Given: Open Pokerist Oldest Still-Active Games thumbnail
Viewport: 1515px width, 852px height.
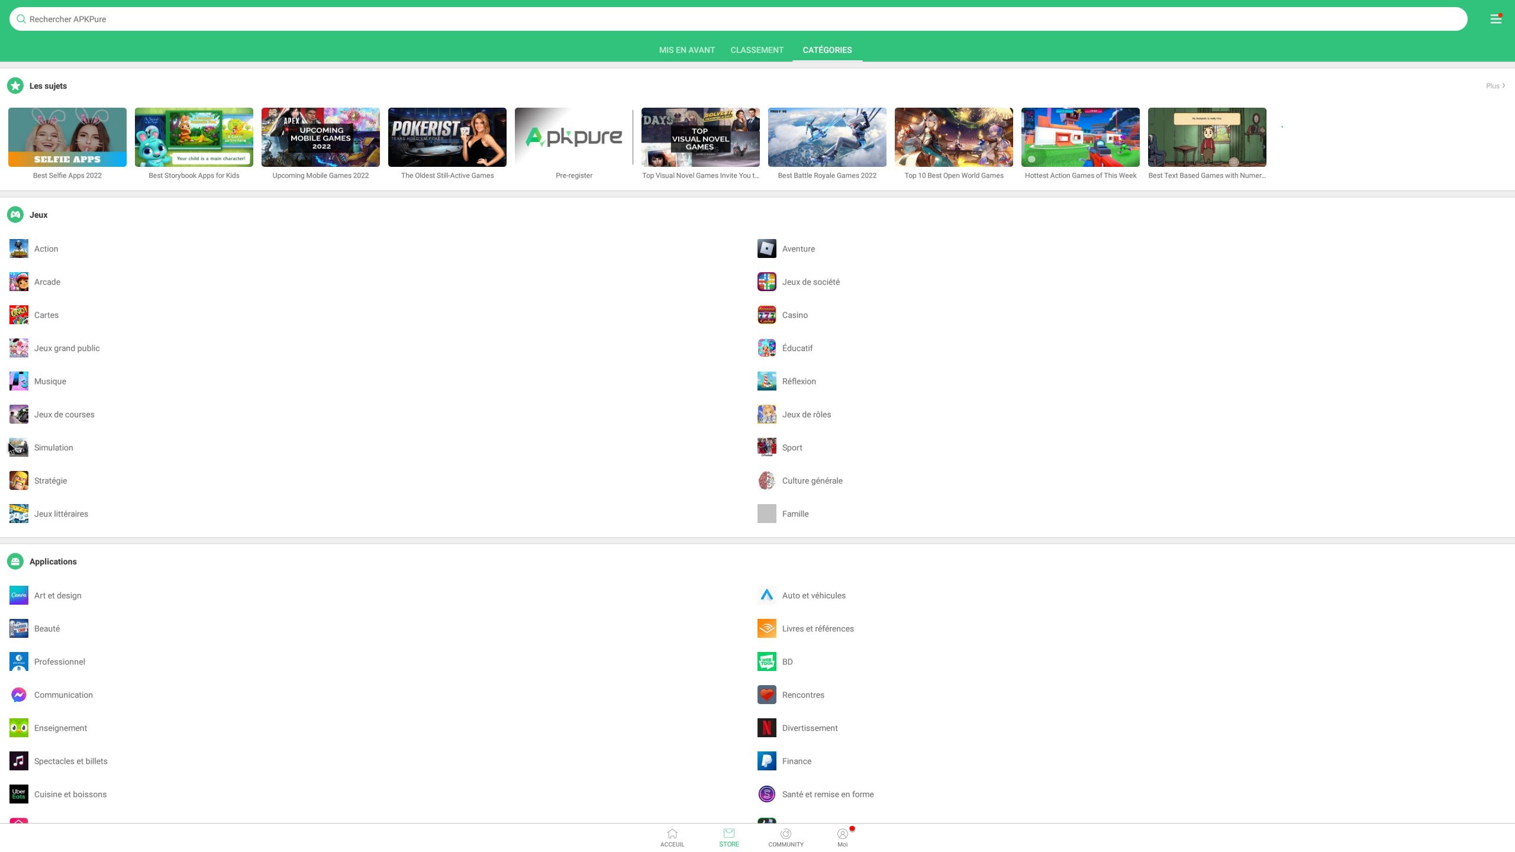Looking at the screenshot, I should [x=447, y=137].
